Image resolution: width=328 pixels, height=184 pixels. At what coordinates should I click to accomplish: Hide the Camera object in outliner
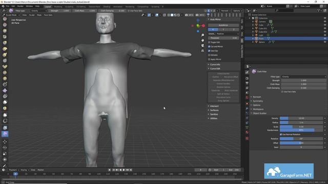325,21
